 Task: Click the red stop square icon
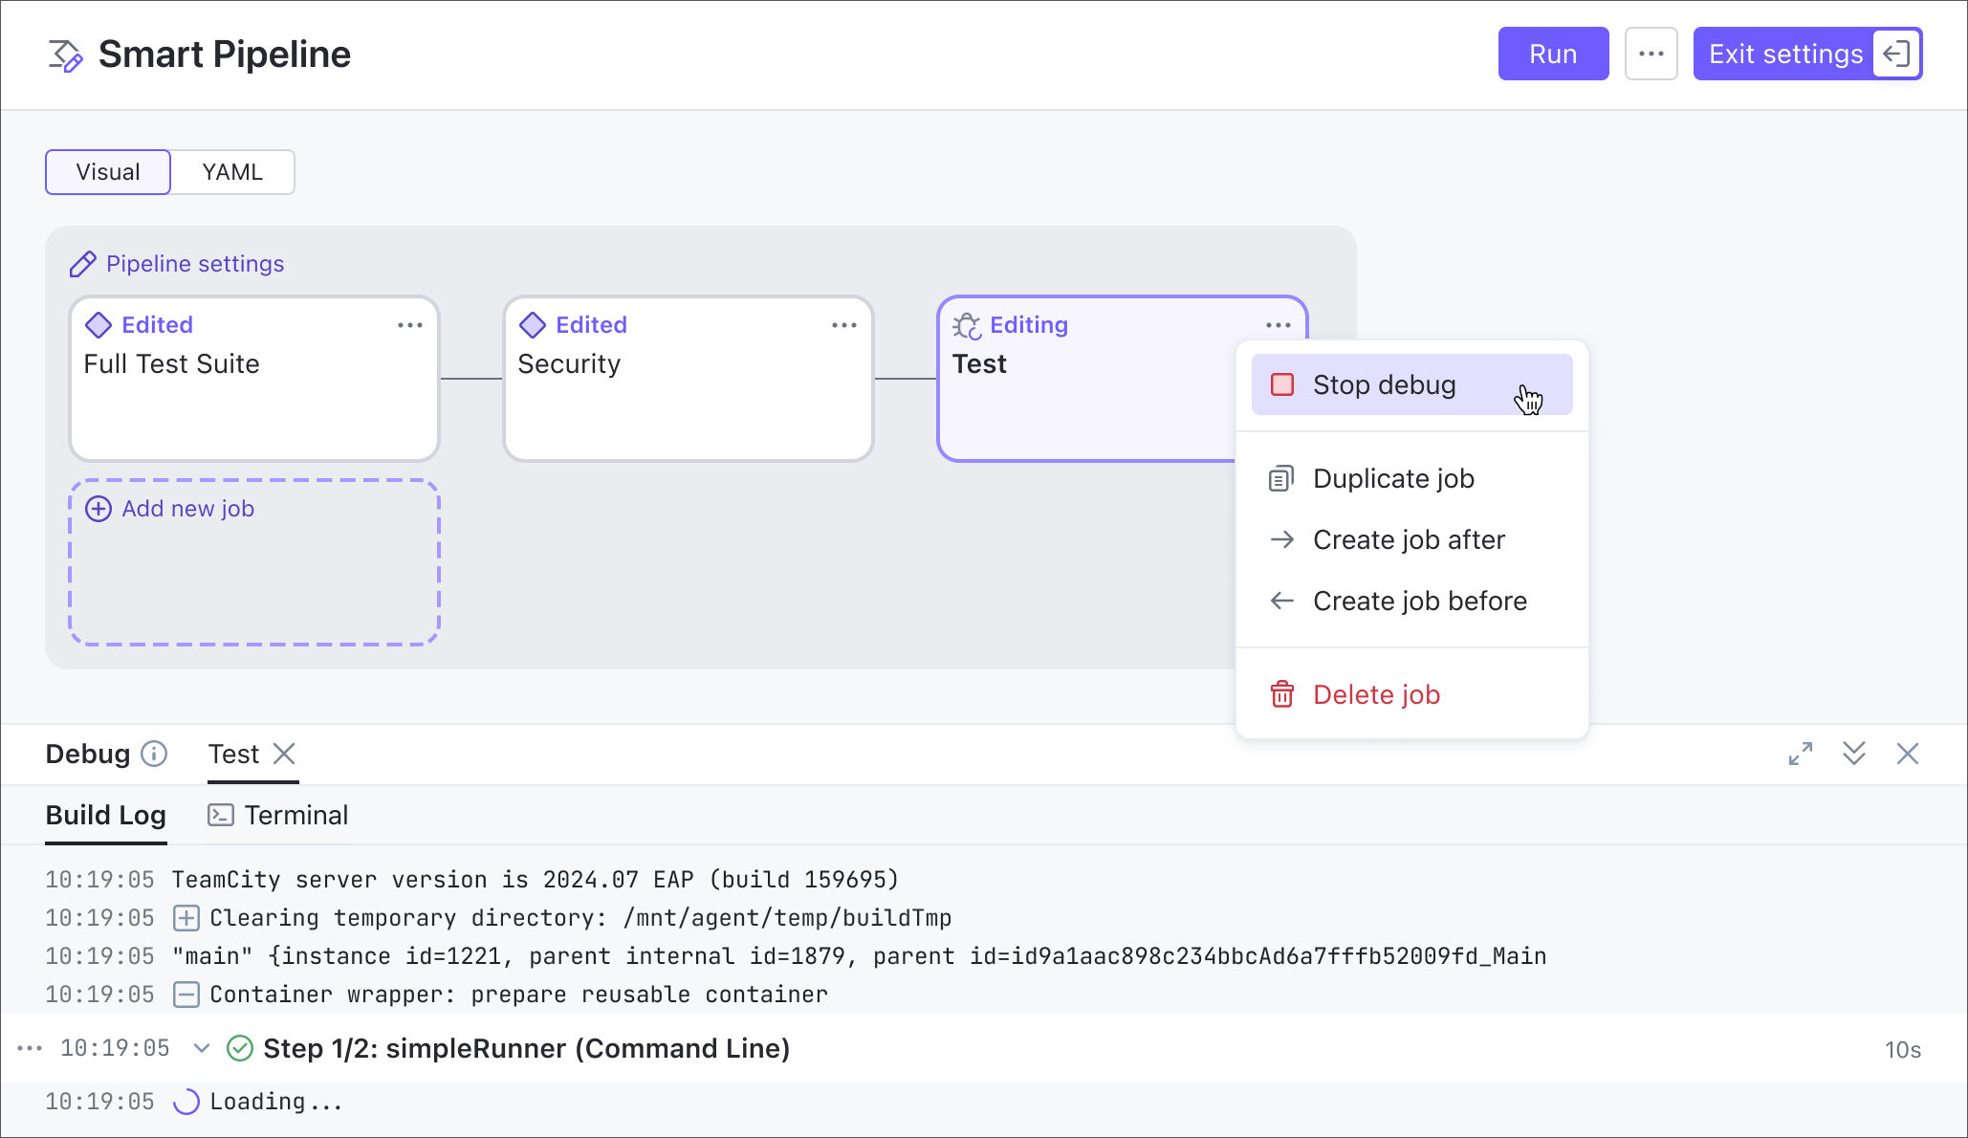(1282, 384)
